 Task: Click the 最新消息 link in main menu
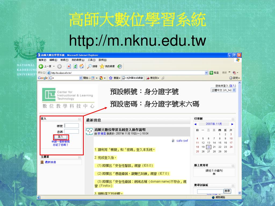coord(50,162)
